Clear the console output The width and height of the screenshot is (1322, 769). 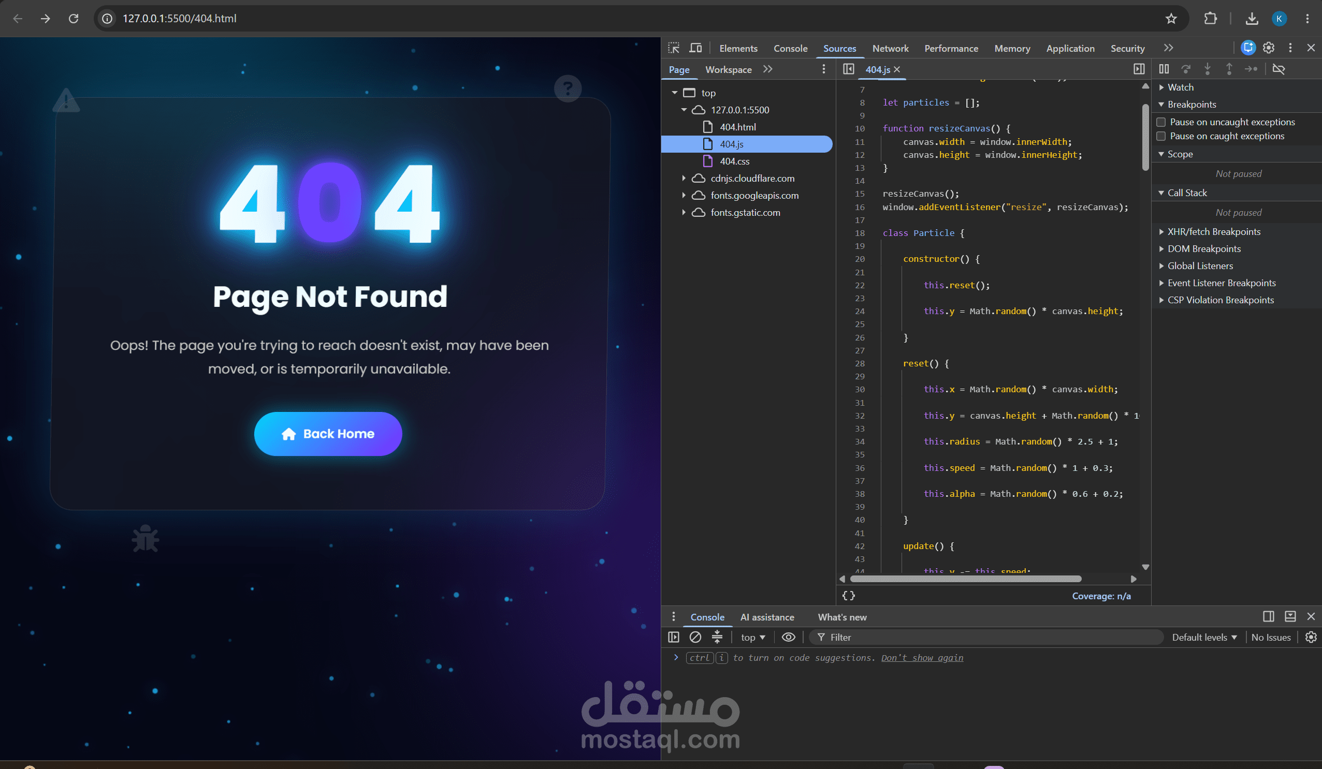pyautogui.click(x=695, y=637)
